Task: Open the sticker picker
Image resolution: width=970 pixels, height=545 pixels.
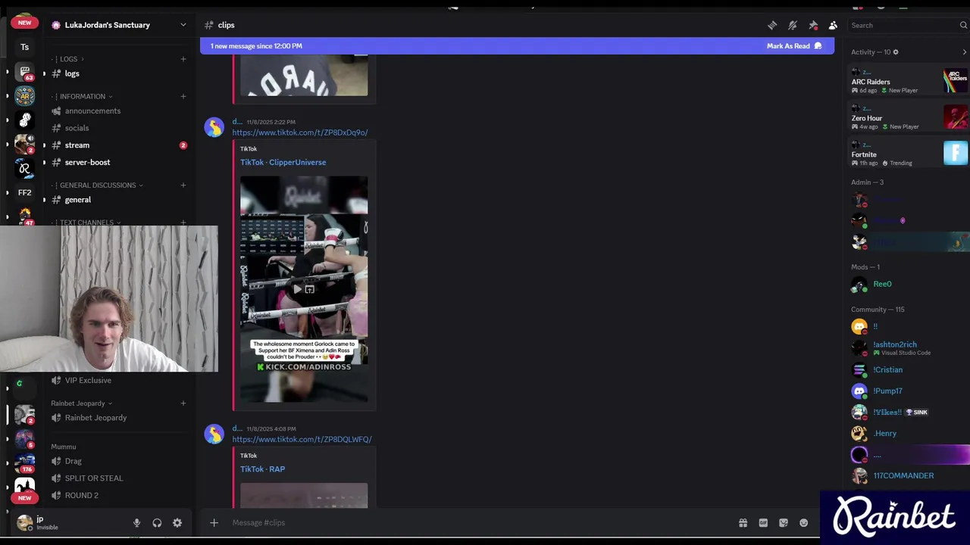Action: (x=784, y=522)
